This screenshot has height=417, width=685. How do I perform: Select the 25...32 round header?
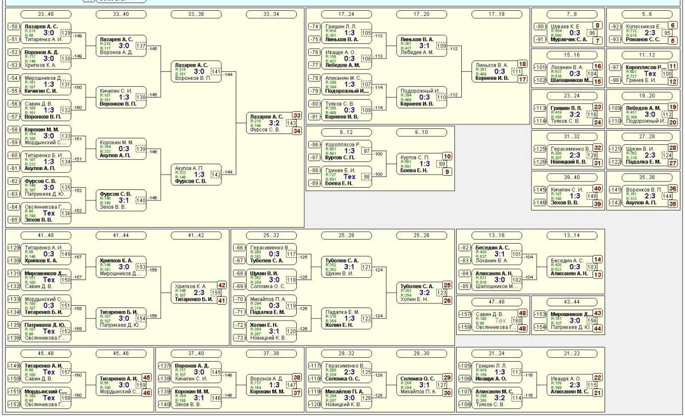[271, 235]
